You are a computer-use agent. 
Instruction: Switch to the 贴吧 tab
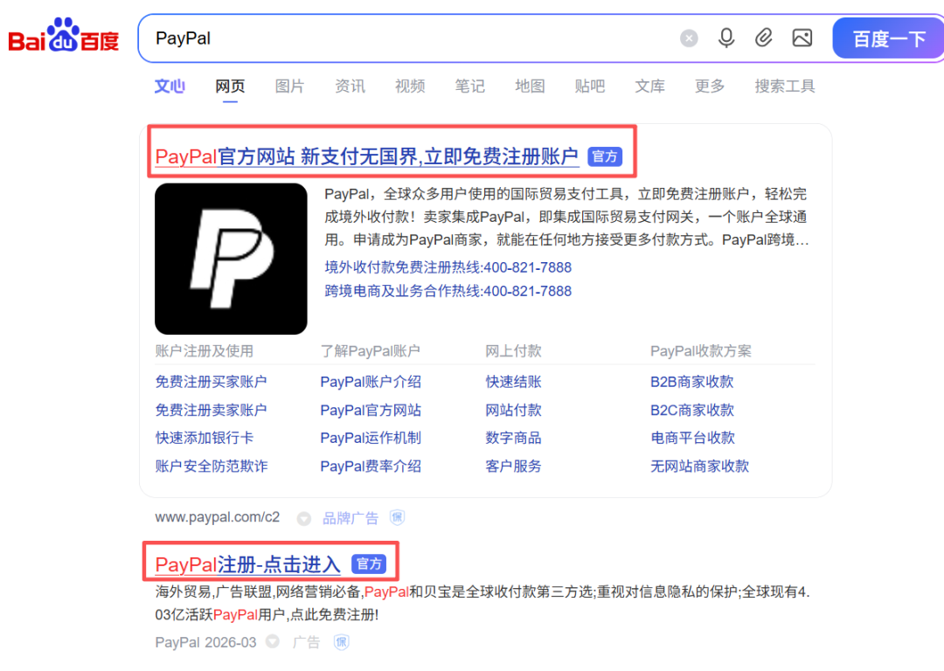click(589, 86)
